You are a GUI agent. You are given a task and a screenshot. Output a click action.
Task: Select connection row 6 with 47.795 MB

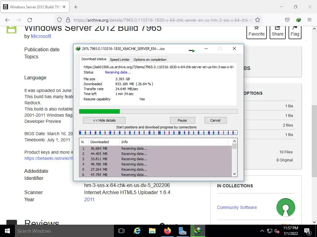click(155, 175)
